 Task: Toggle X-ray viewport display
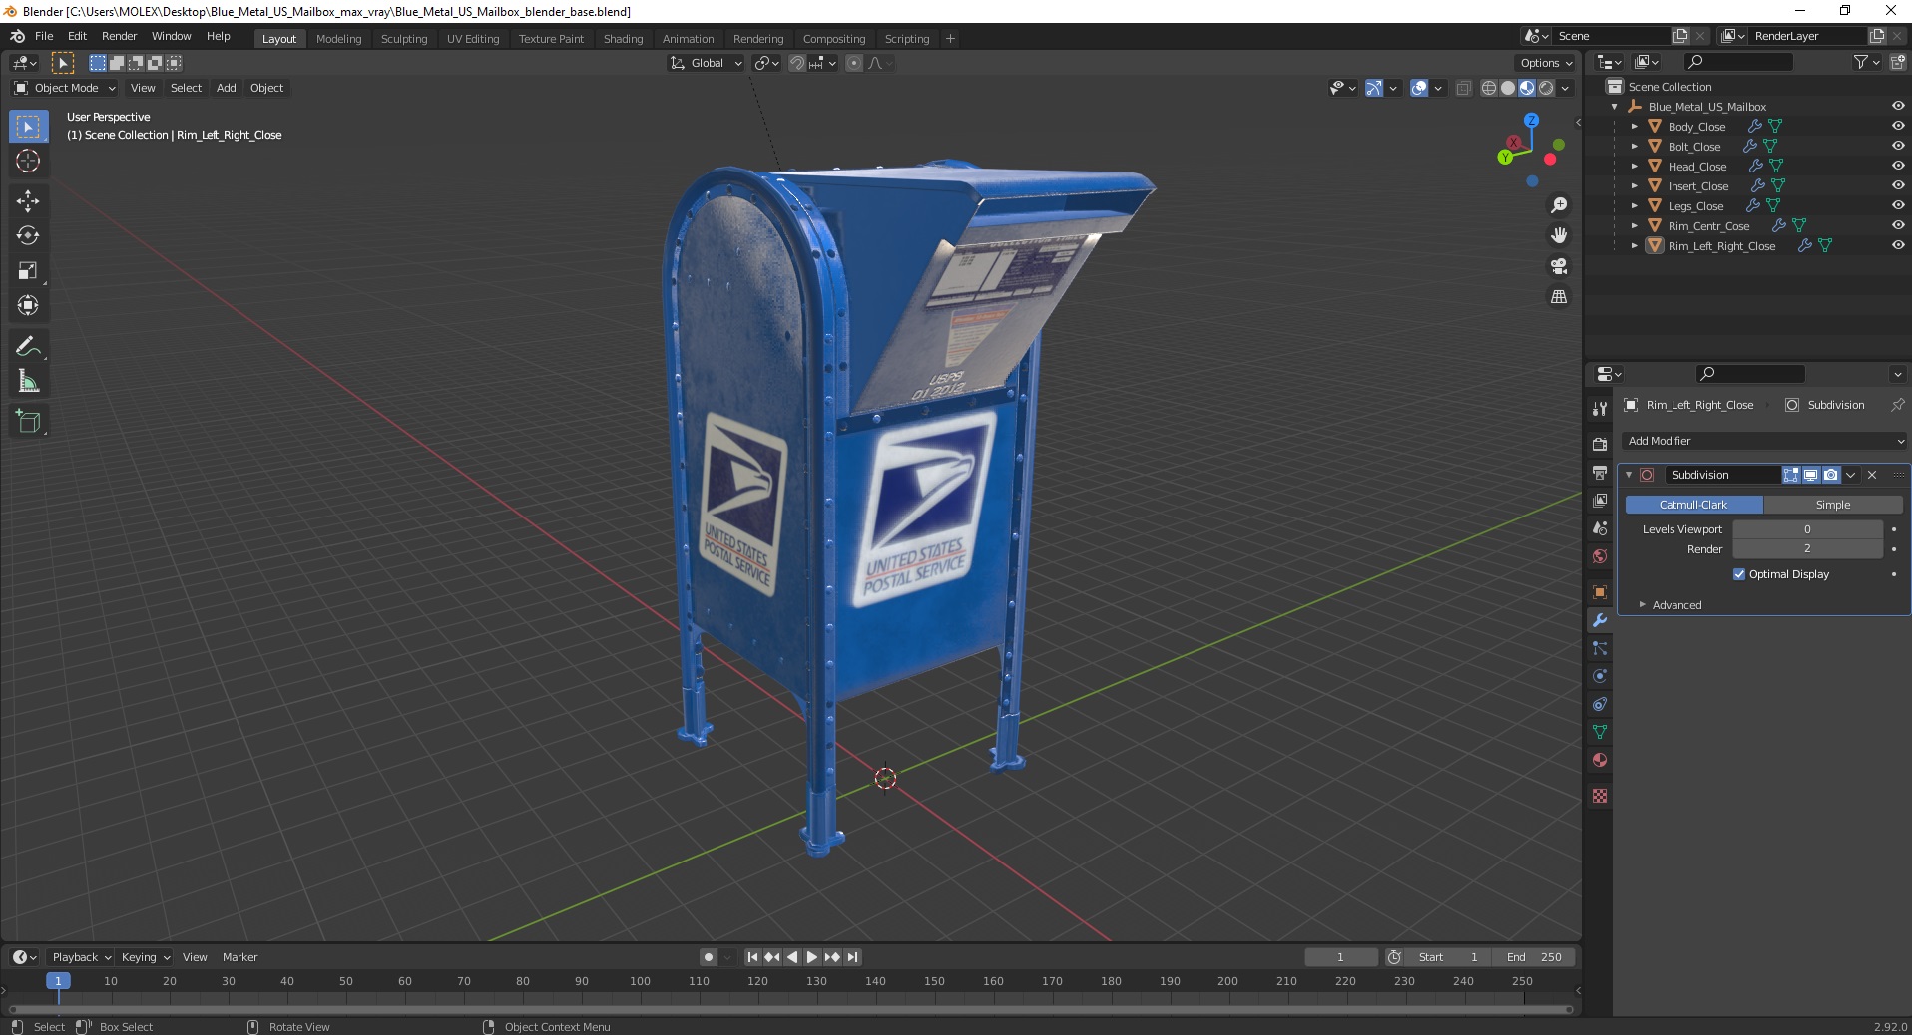pos(1463,88)
